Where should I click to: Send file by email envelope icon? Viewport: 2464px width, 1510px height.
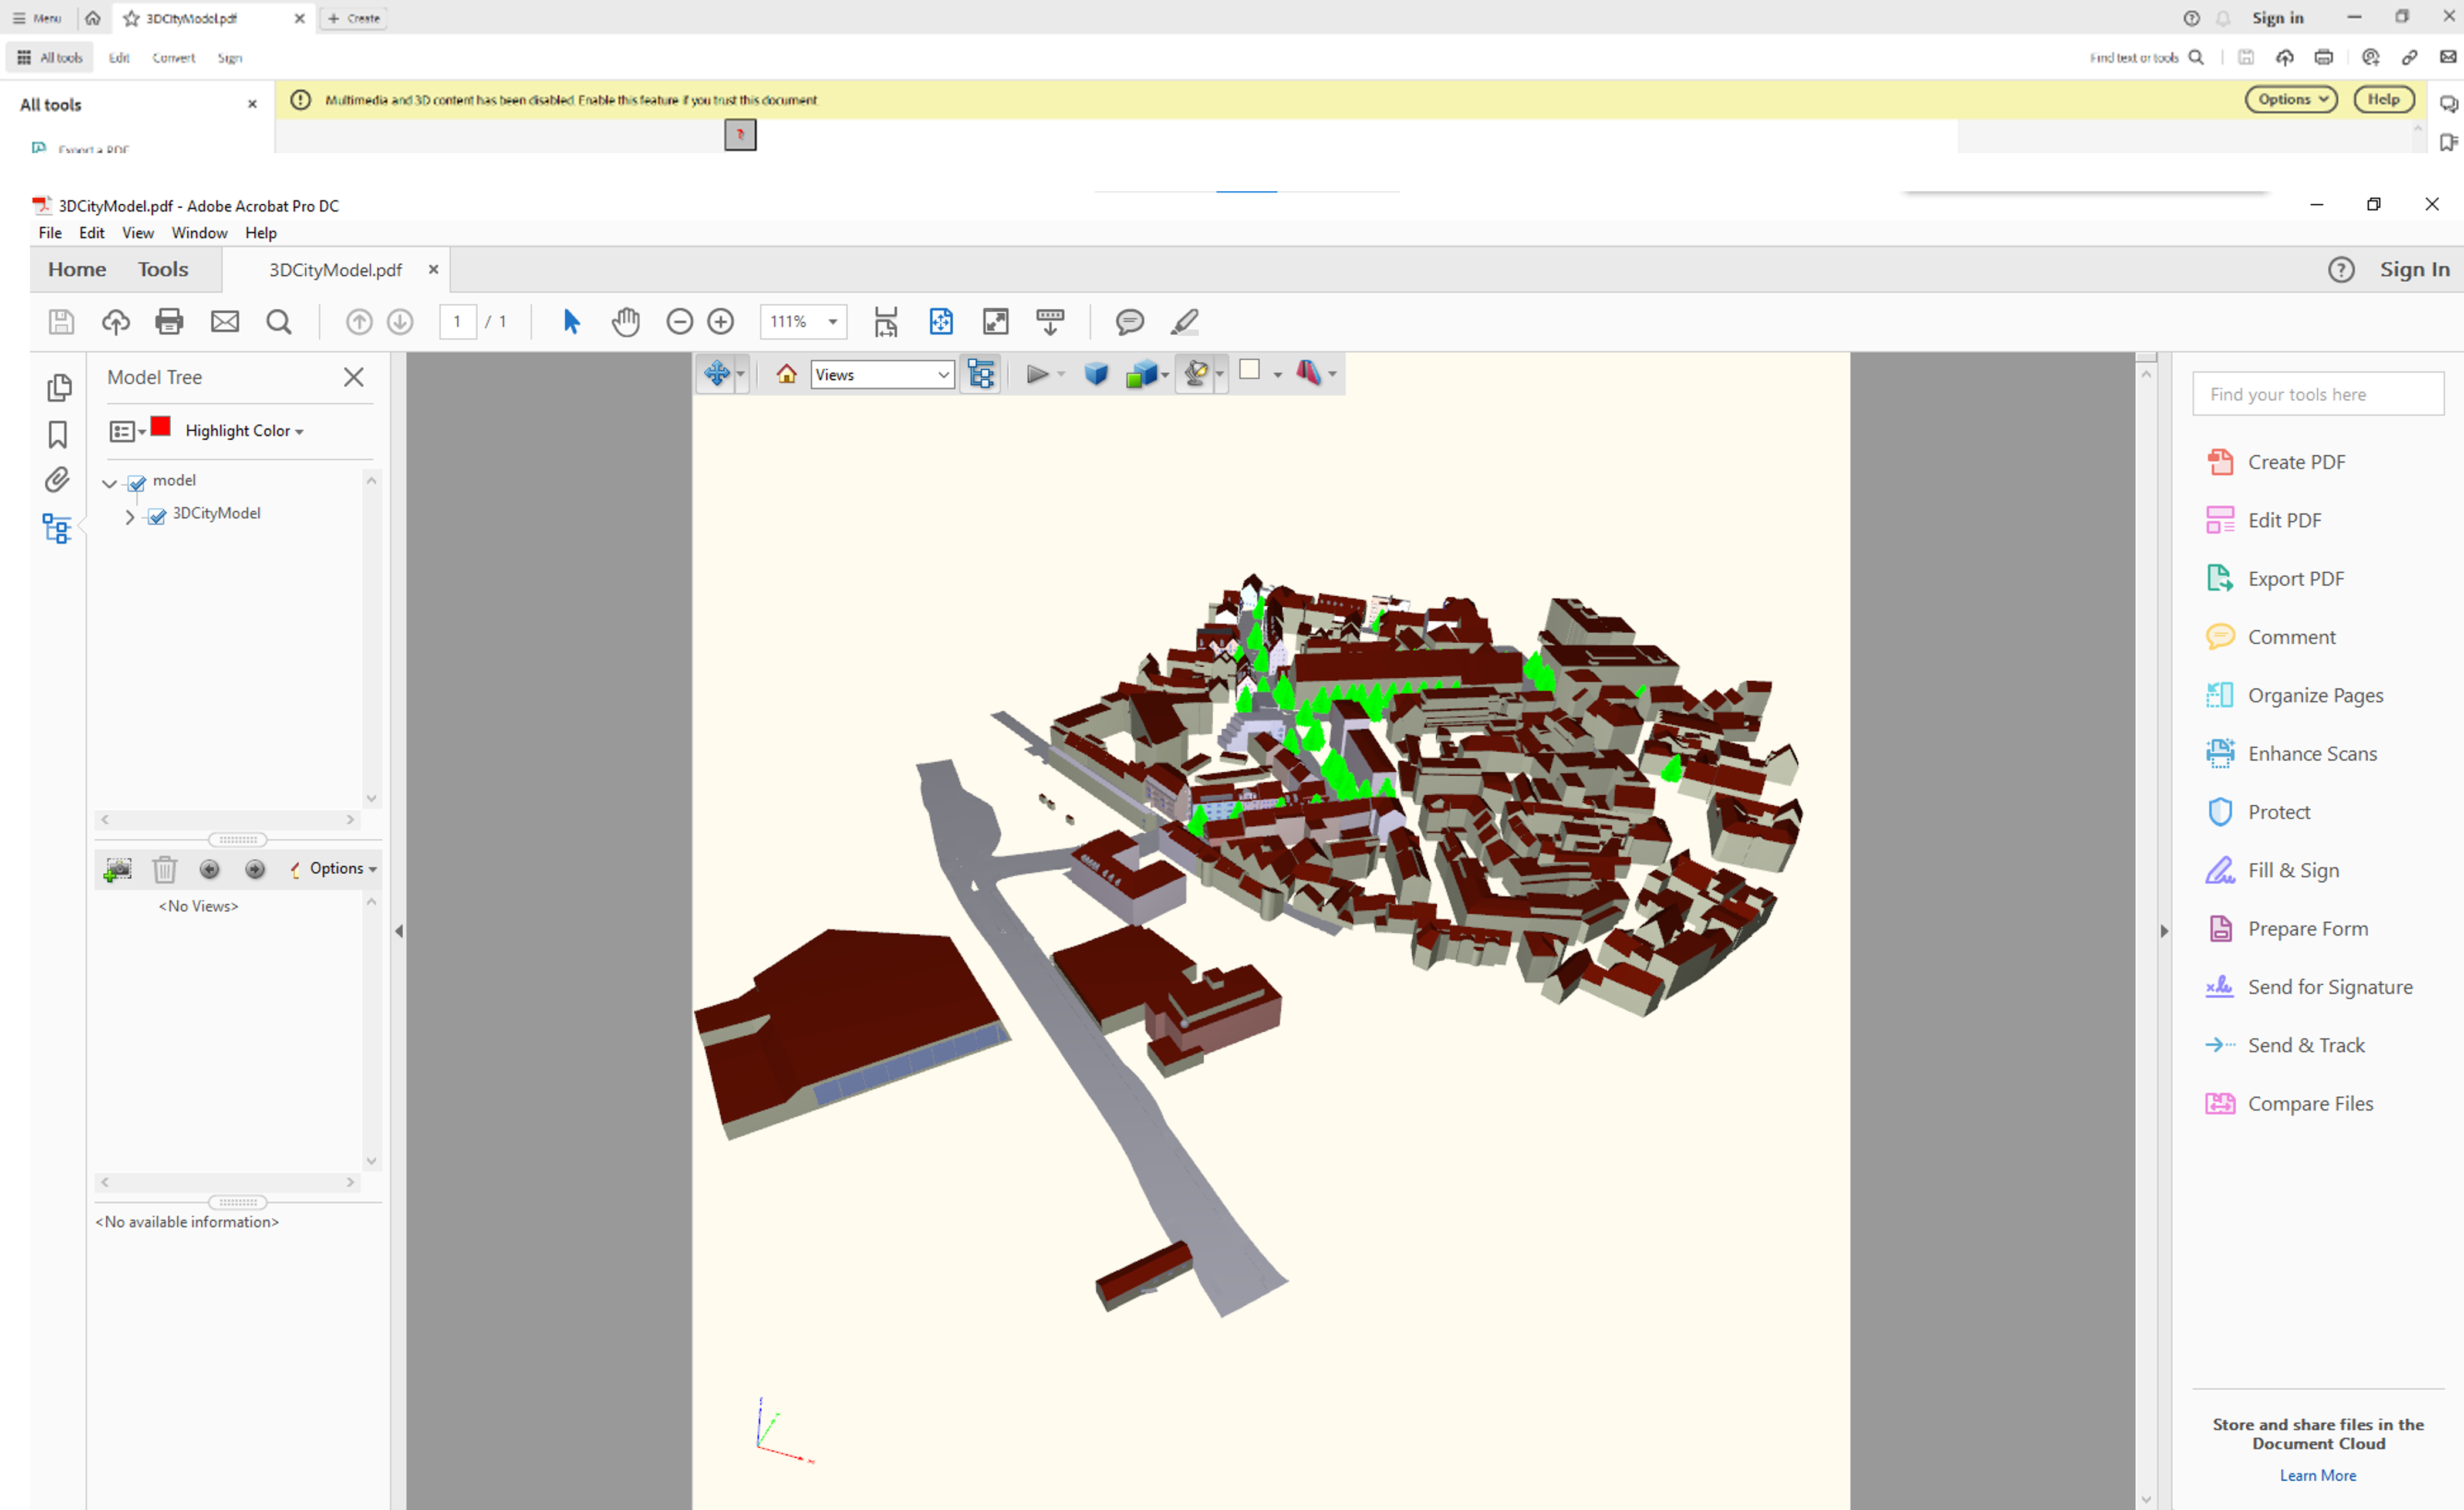225,321
